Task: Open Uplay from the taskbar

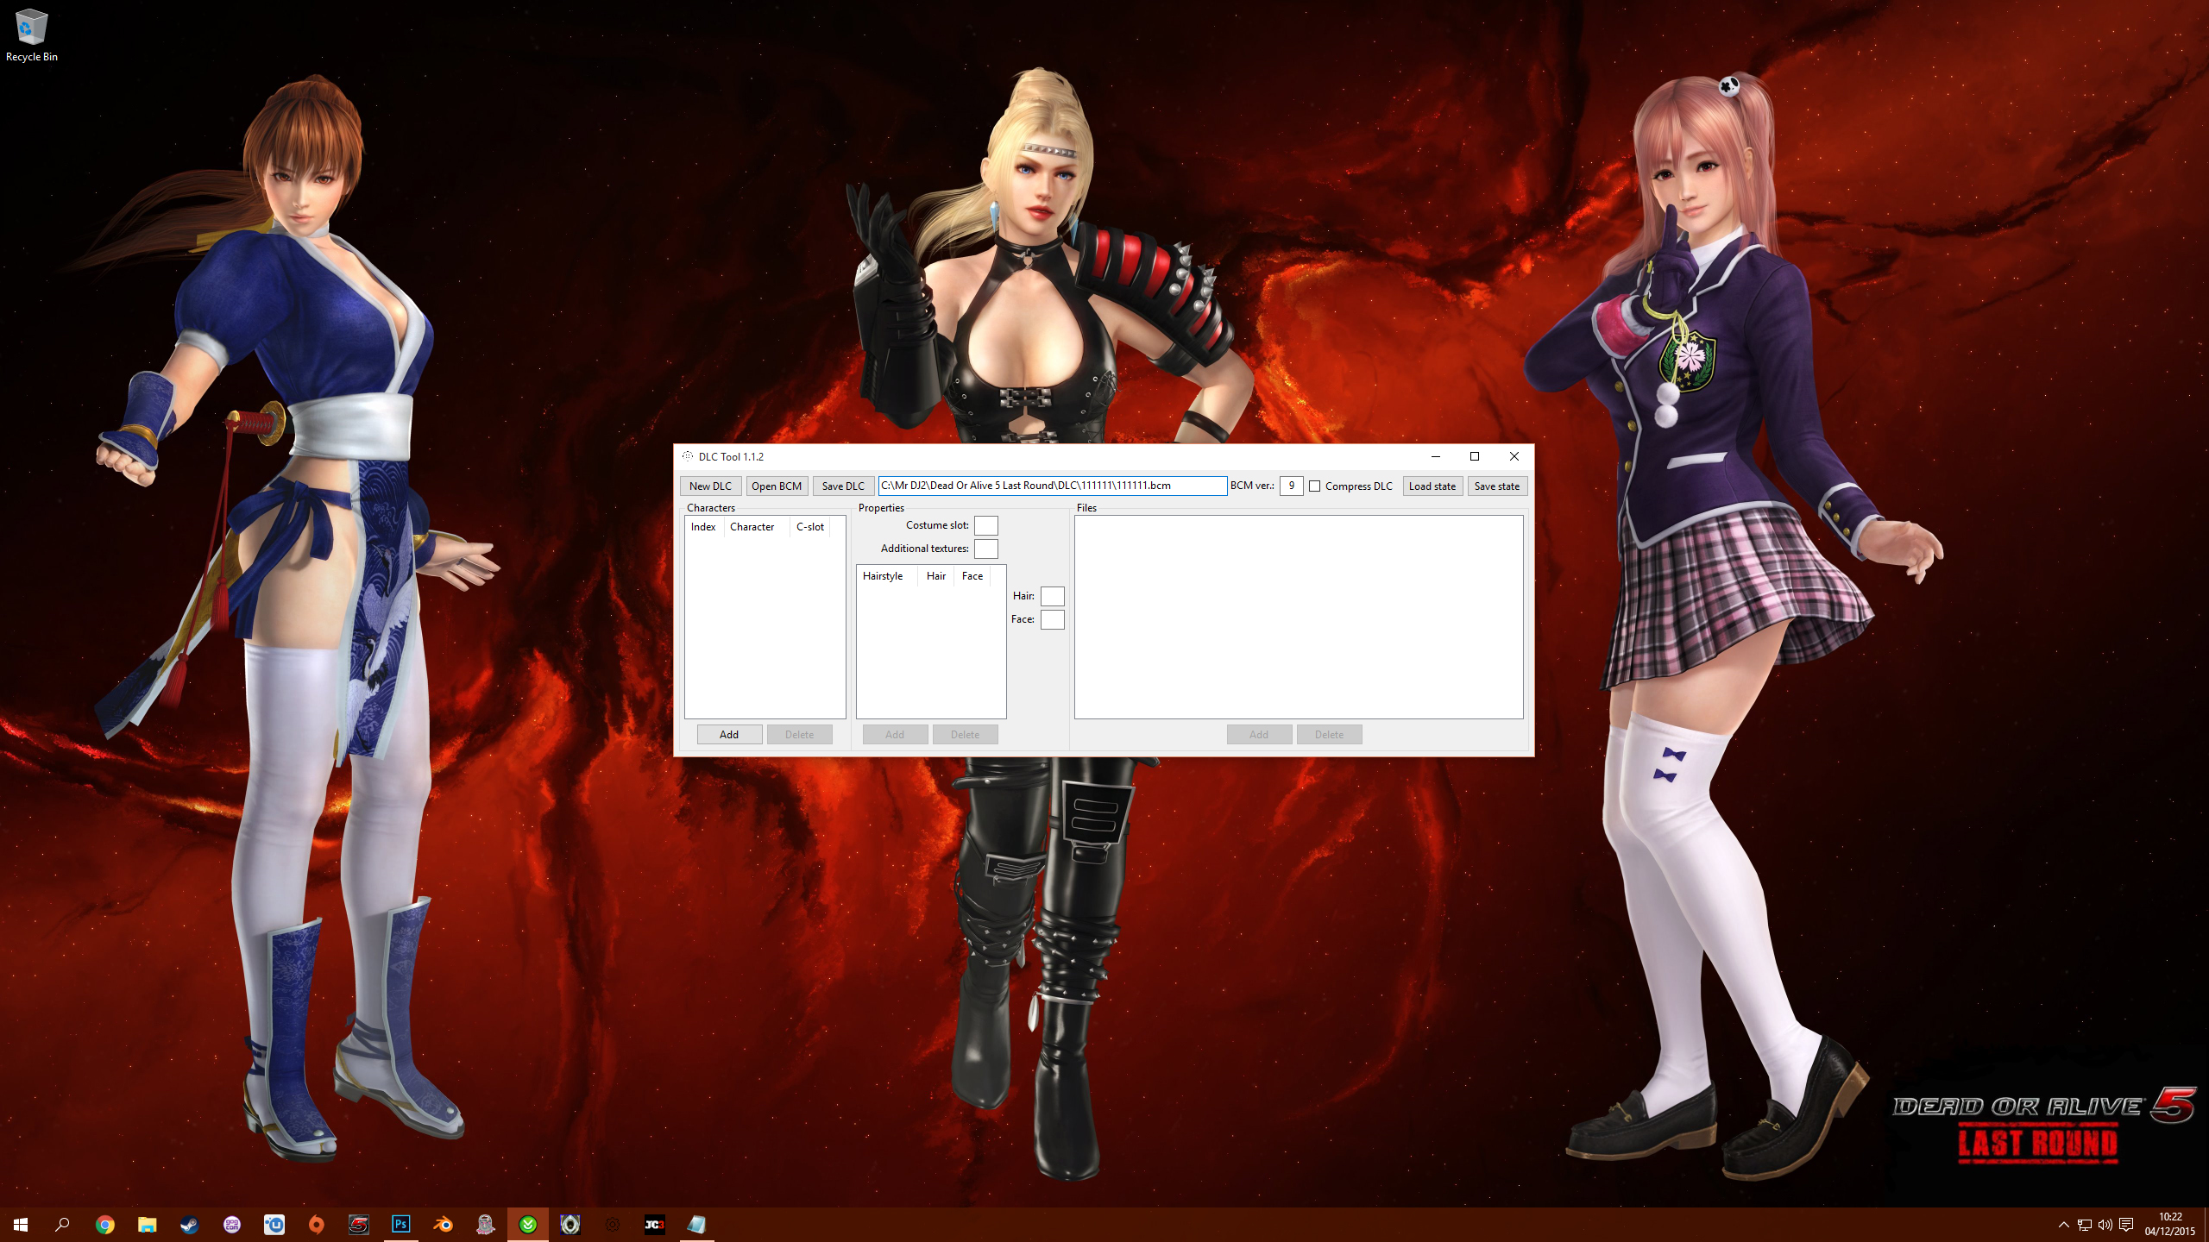Action: (x=274, y=1224)
